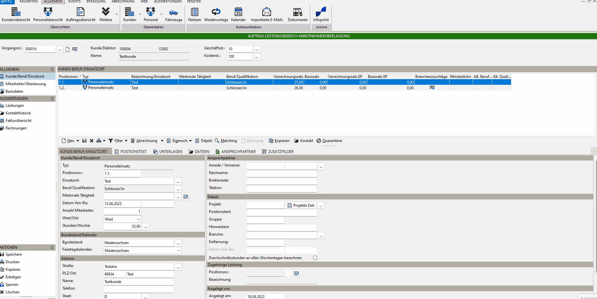Click the save disk icon in position toolbar

coord(84,141)
